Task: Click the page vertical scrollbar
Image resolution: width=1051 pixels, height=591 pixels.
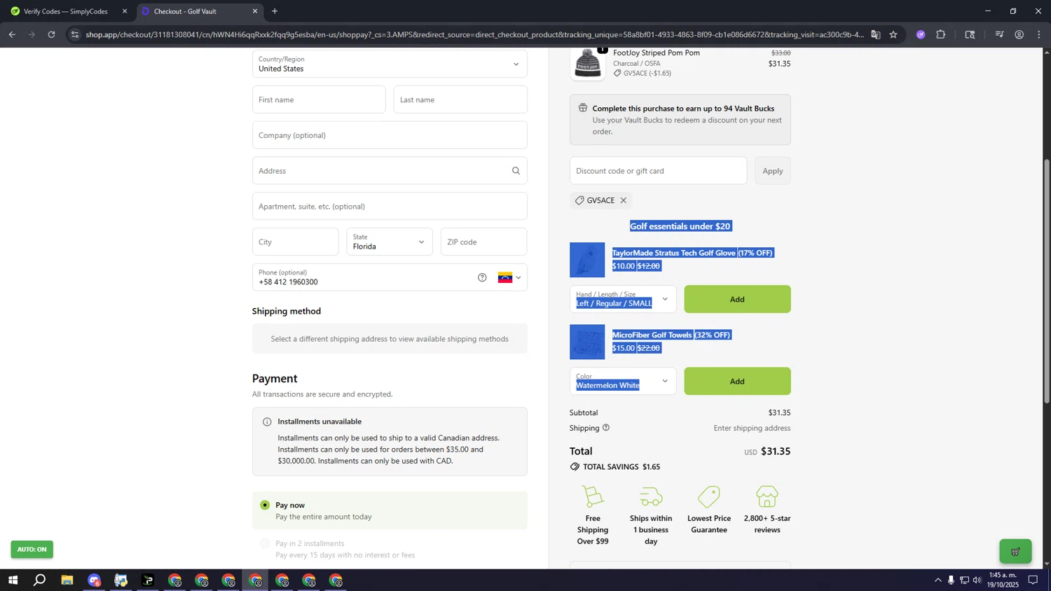Action: (x=1047, y=280)
